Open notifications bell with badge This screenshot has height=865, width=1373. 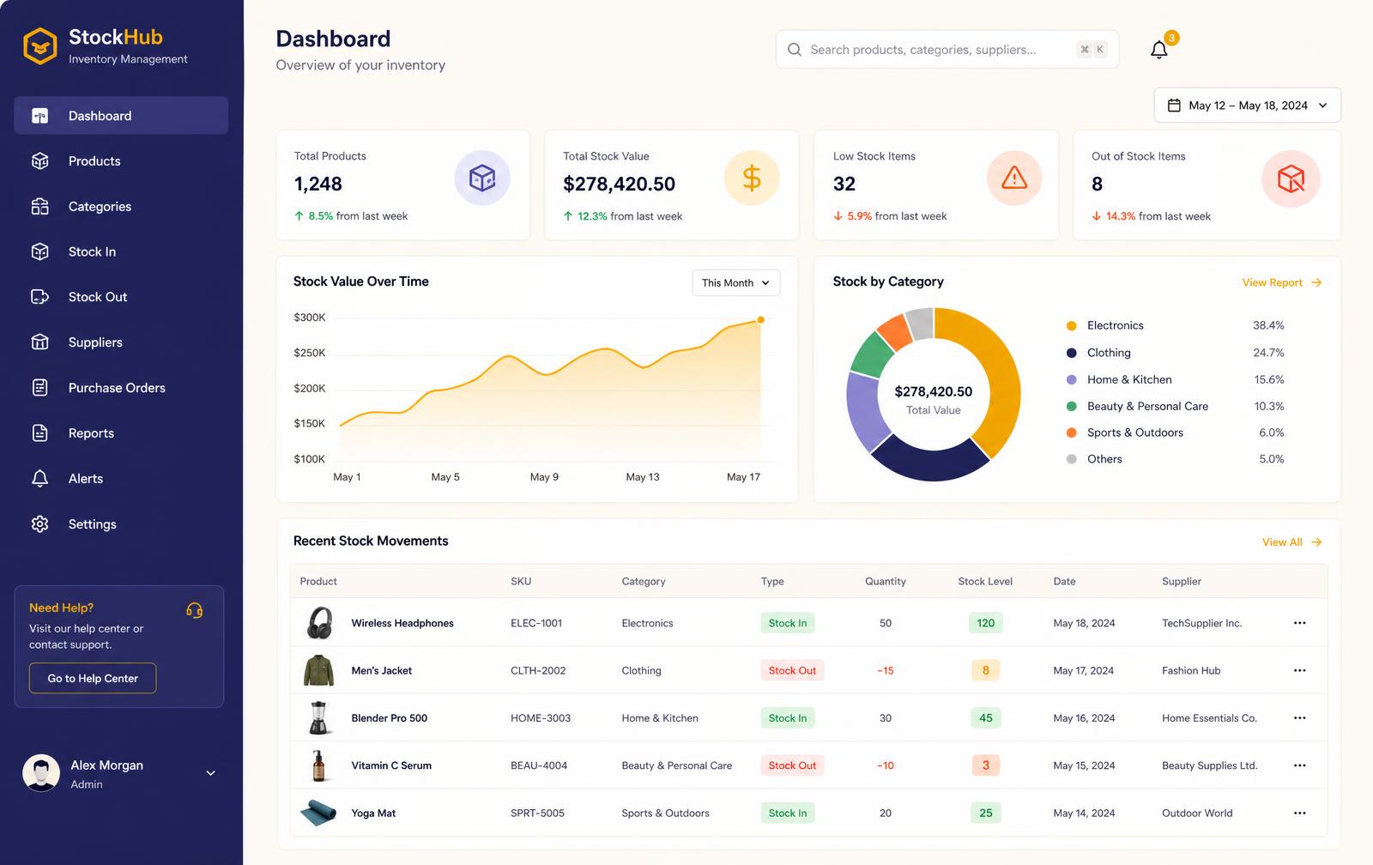[1159, 50]
